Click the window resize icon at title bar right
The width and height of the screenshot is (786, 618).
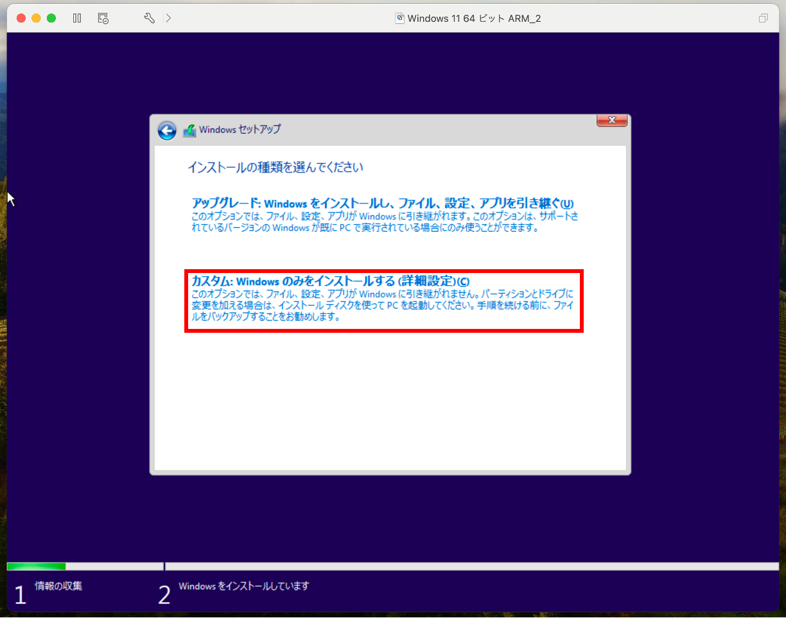[763, 18]
